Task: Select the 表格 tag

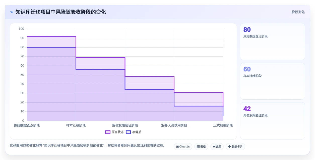Action: pyautogui.click(x=201, y=146)
